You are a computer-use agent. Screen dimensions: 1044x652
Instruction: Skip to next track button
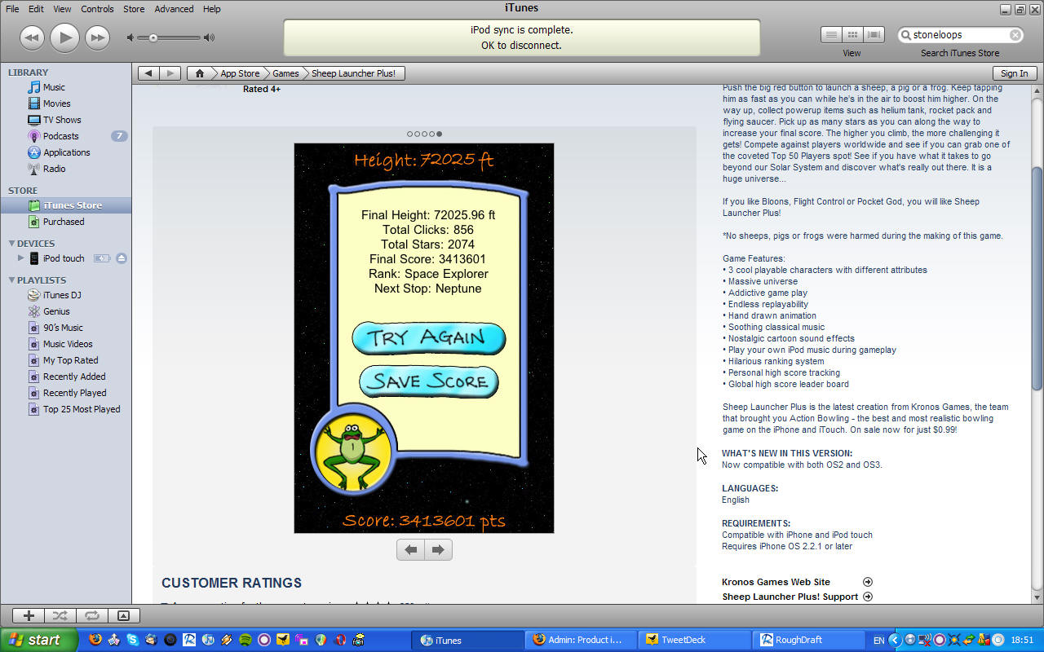(x=97, y=37)
